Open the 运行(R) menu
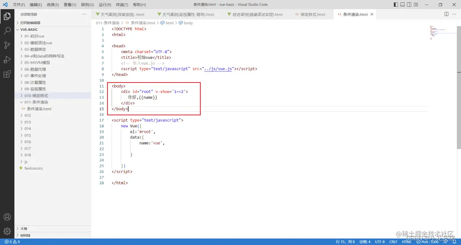 [x=105, y=5]
